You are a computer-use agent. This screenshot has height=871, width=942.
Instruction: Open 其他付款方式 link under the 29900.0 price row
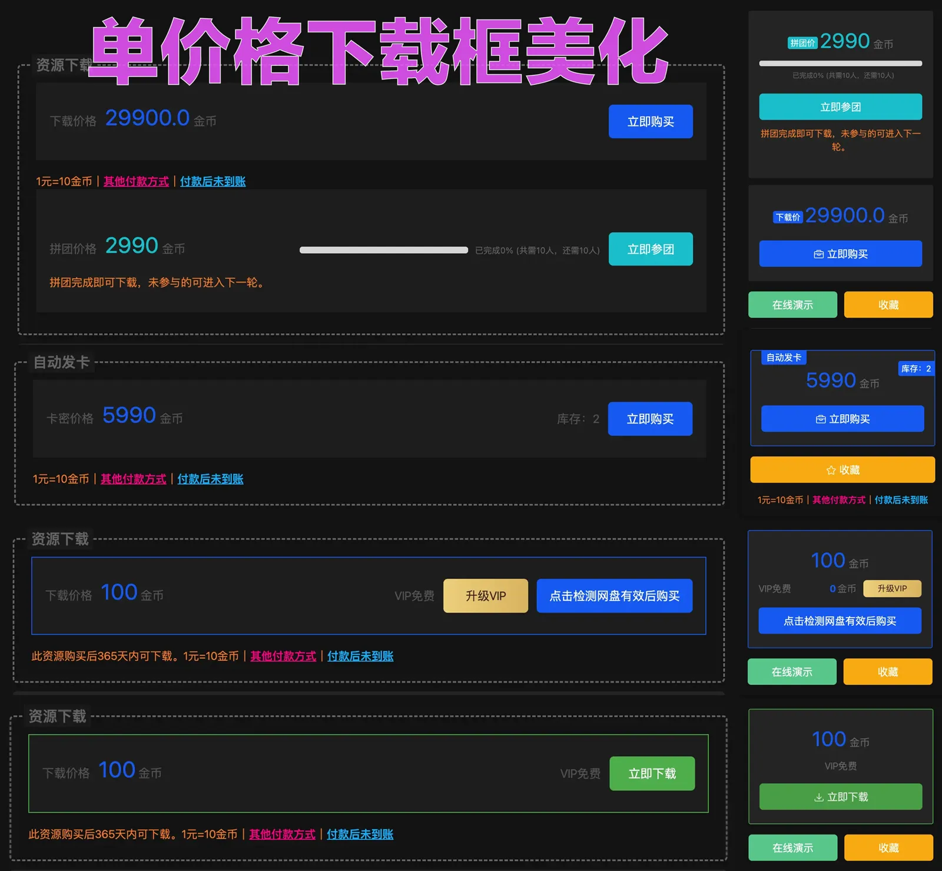pyautogui.click(x=136, y=181)
